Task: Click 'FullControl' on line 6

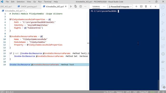Action: pos(34,28)
